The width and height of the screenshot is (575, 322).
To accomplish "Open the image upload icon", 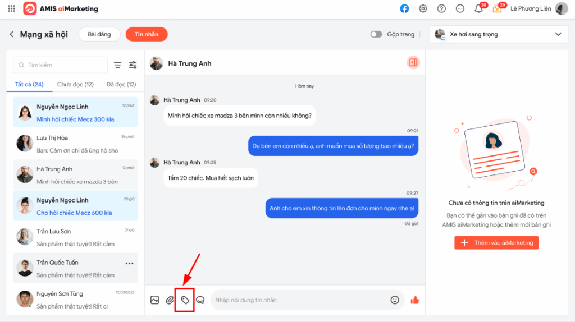I will pos(155,300).
